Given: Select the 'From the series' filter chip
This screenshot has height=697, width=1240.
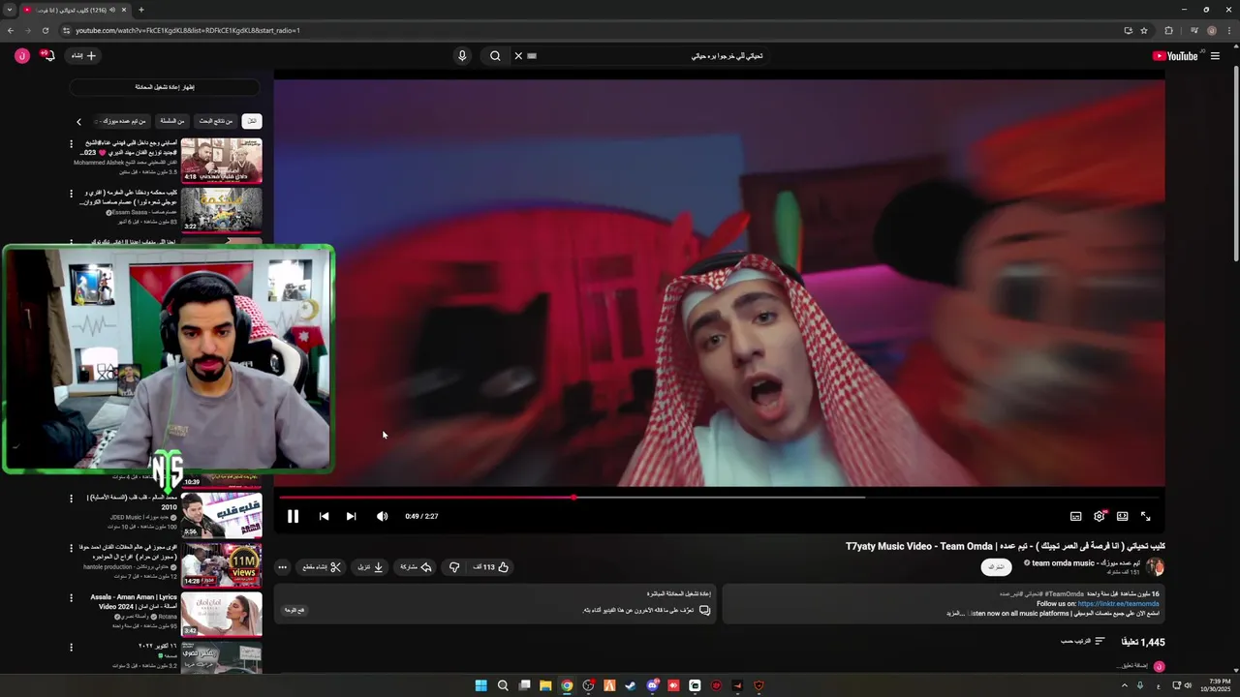Looking at the screenshot, I should pos(172,121).
